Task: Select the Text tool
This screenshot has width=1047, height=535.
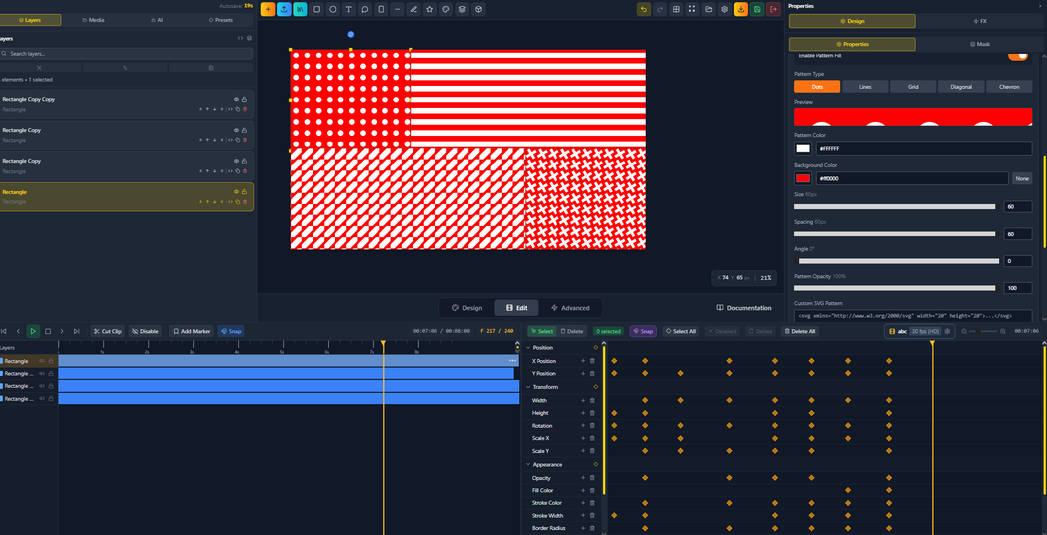Action: [349, 9]
